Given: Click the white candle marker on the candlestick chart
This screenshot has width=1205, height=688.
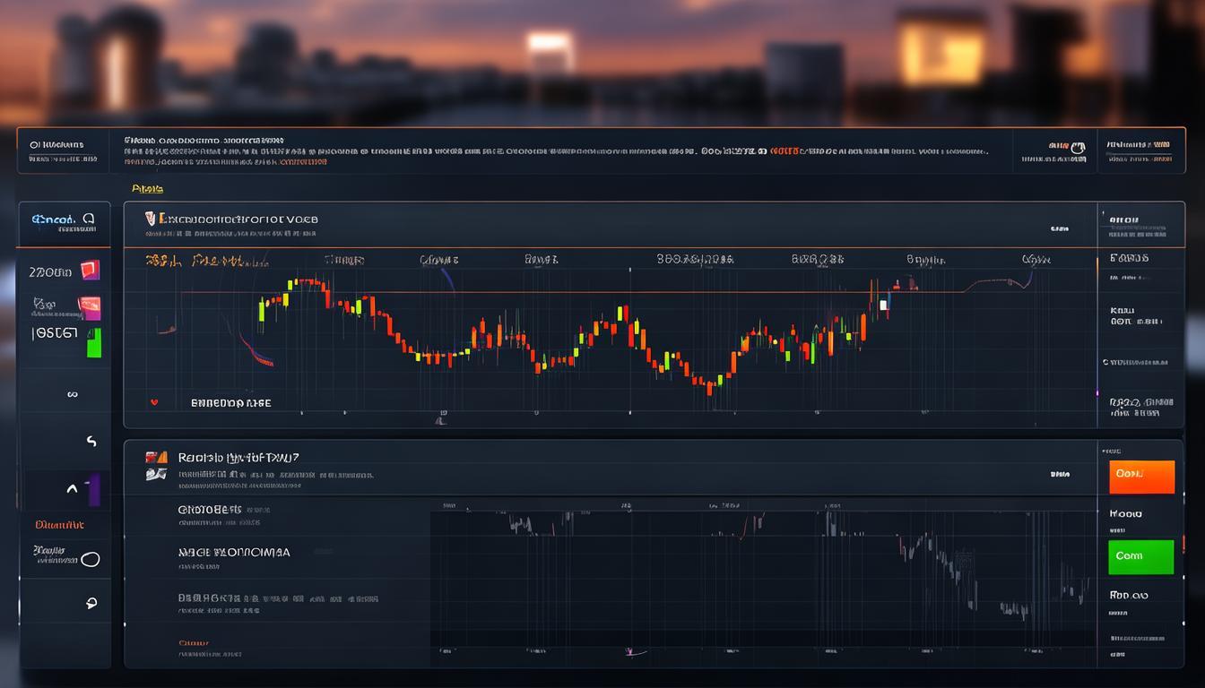Looking at the screenshot, I should [x=883, y=305].
